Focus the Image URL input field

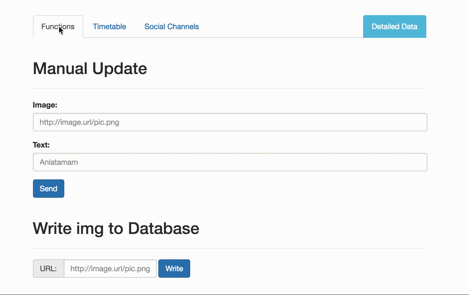[230, 122]
